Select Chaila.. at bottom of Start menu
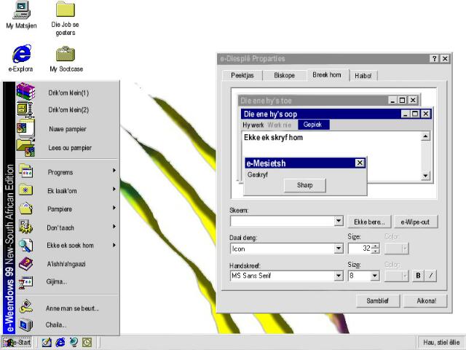466x350 pixels. coord(56,324)
